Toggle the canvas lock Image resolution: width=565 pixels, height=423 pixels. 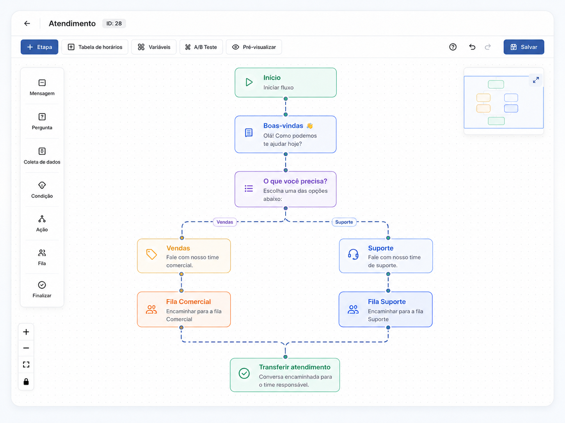(x=26, y=381)
